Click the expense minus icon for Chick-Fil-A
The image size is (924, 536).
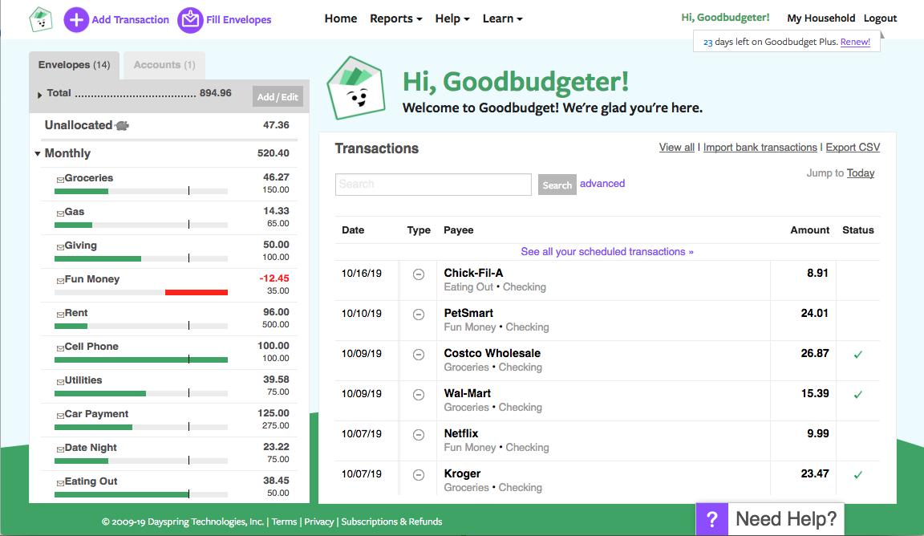pos(419,274)
